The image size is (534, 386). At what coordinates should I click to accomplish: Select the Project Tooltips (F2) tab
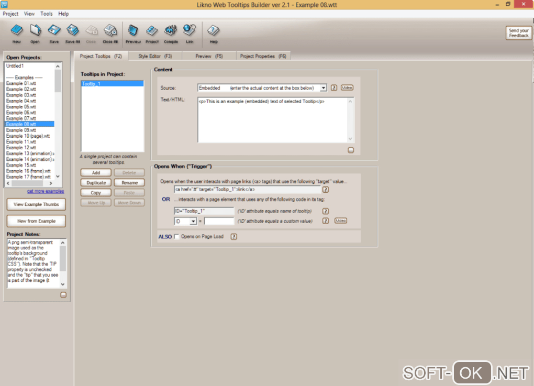point(101,56)
